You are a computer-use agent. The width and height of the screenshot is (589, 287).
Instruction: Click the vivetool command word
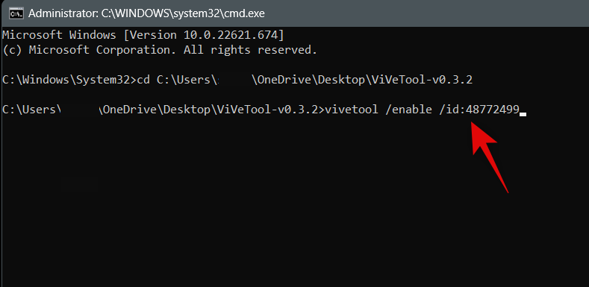click(x=351, y=110)
